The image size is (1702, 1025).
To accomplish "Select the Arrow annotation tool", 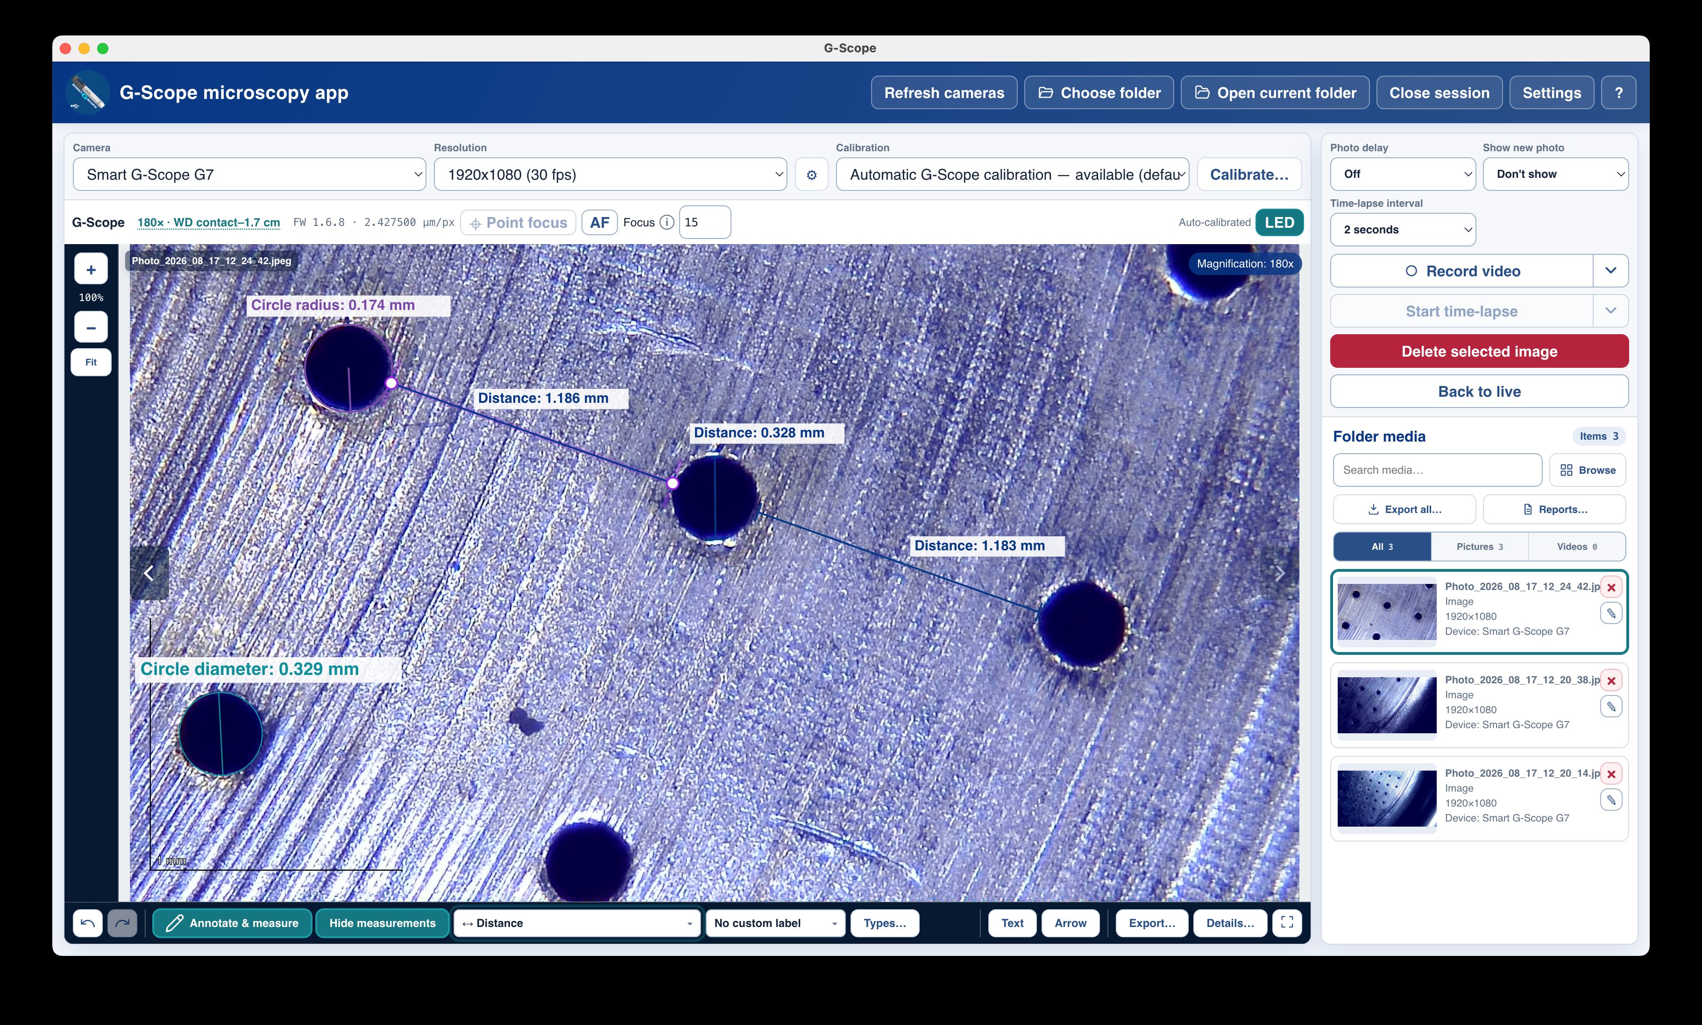I will (1070, 923).
